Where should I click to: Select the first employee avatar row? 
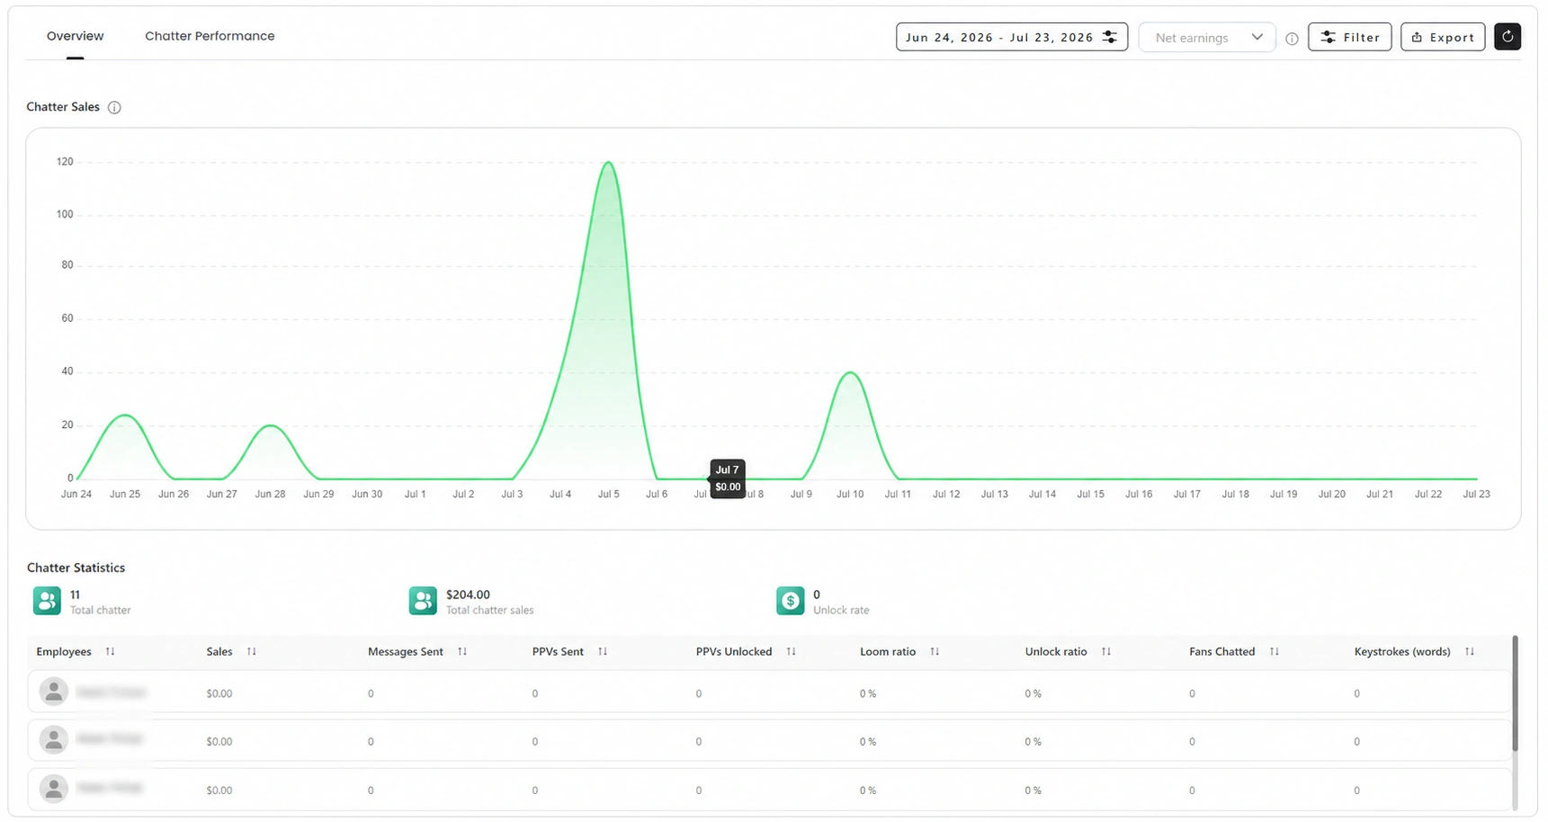coord(769,692)
